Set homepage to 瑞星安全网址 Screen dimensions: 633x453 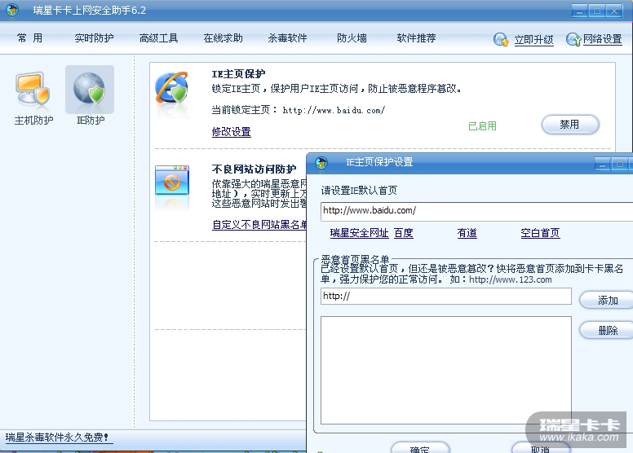[359, 233]
